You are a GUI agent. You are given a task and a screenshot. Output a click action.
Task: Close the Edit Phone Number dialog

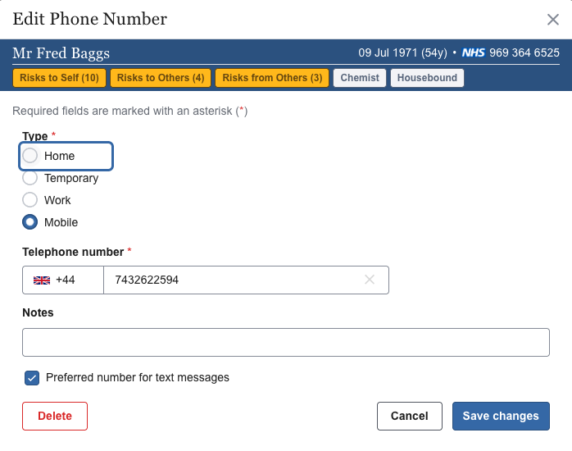(553, 20)
